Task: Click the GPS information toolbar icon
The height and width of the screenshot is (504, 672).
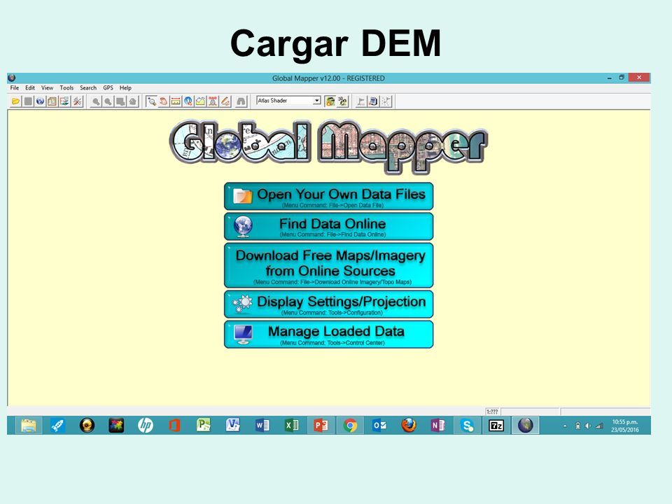Action: [374, 101]
